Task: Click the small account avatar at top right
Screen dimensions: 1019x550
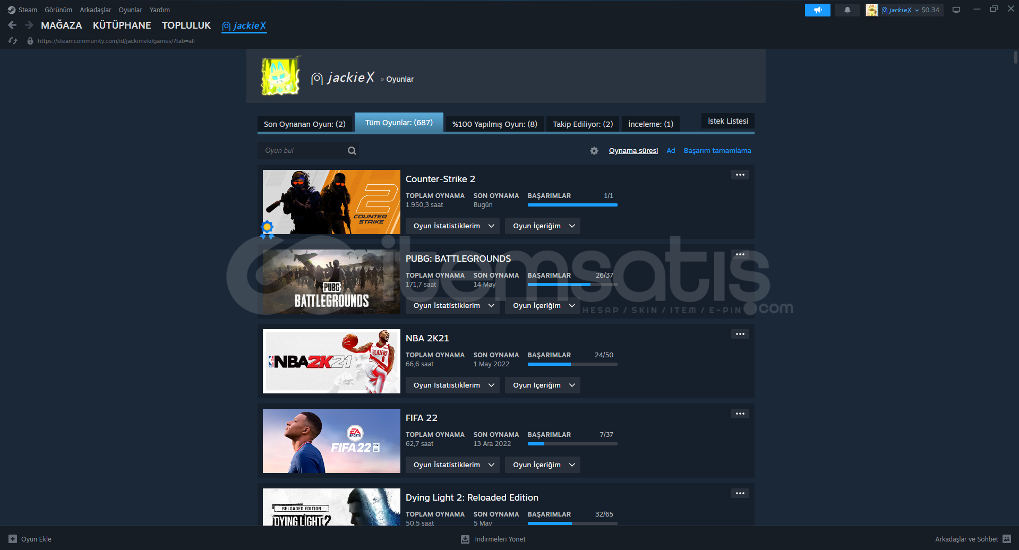Action: 872,10
